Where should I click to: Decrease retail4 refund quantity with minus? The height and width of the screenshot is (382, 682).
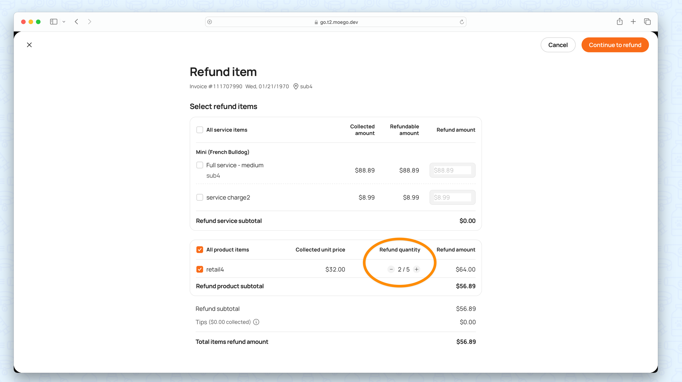click(391, 269)
